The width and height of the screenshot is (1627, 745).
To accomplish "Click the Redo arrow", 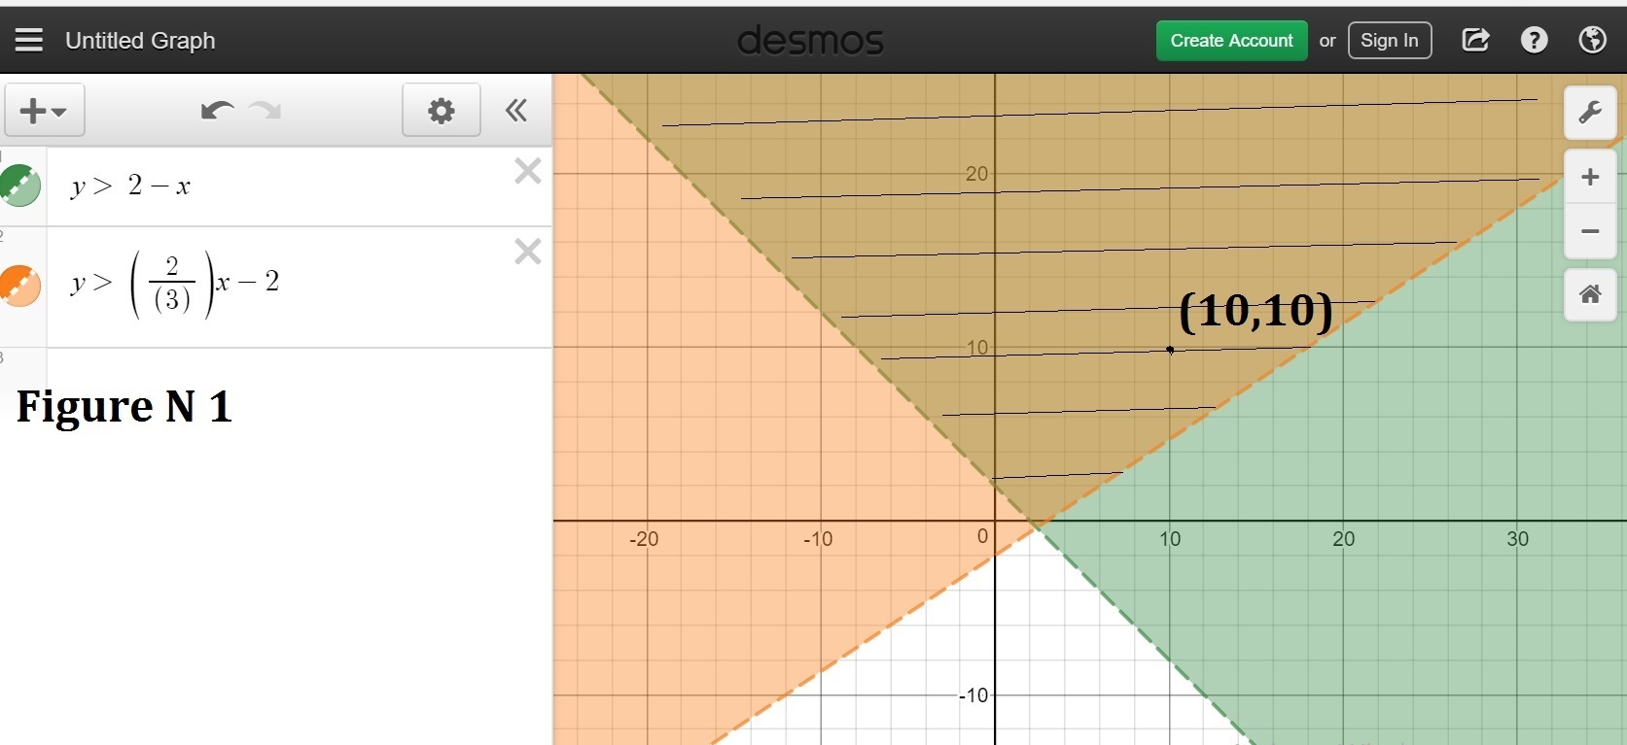I will click(x=265, y=110).
